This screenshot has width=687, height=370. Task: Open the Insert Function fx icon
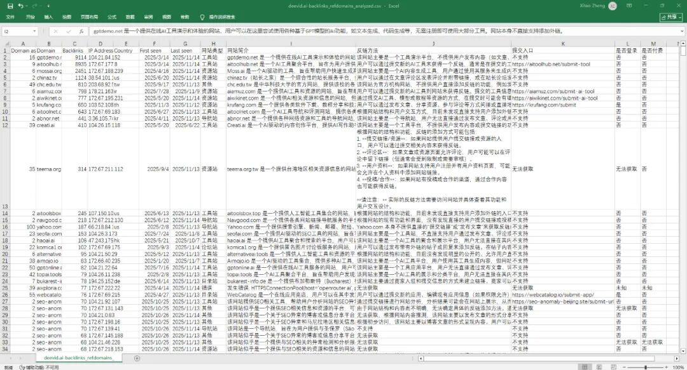(81, 32)
